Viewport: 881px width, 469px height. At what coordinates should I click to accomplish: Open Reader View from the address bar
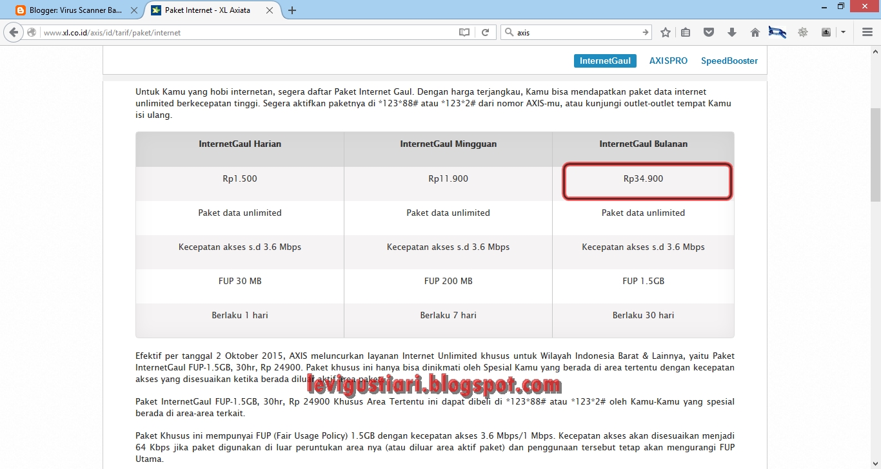(x=464, y=32)
